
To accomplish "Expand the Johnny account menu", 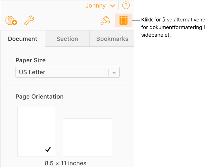I will [x=100, y=6].
